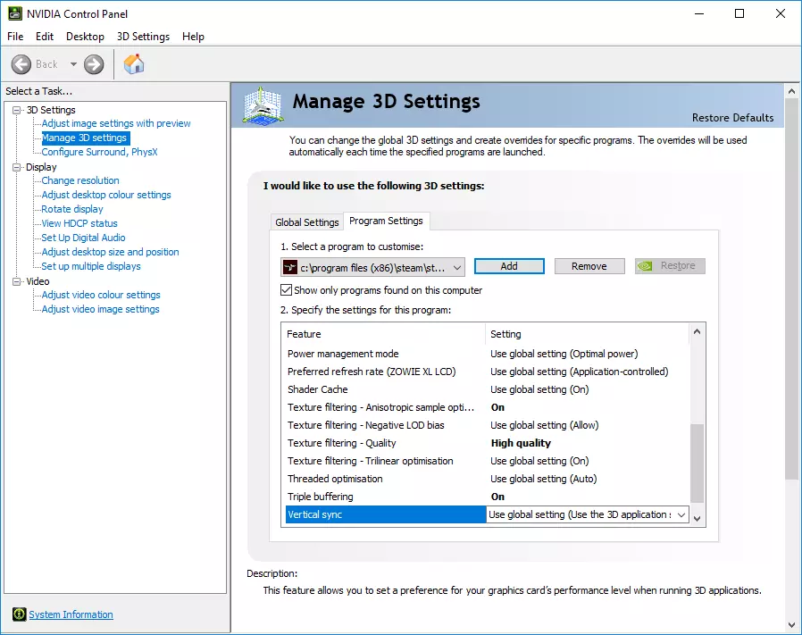The image size is (802, 635).
Task: Click the Remove button
Action: click(x=589, y=266)
